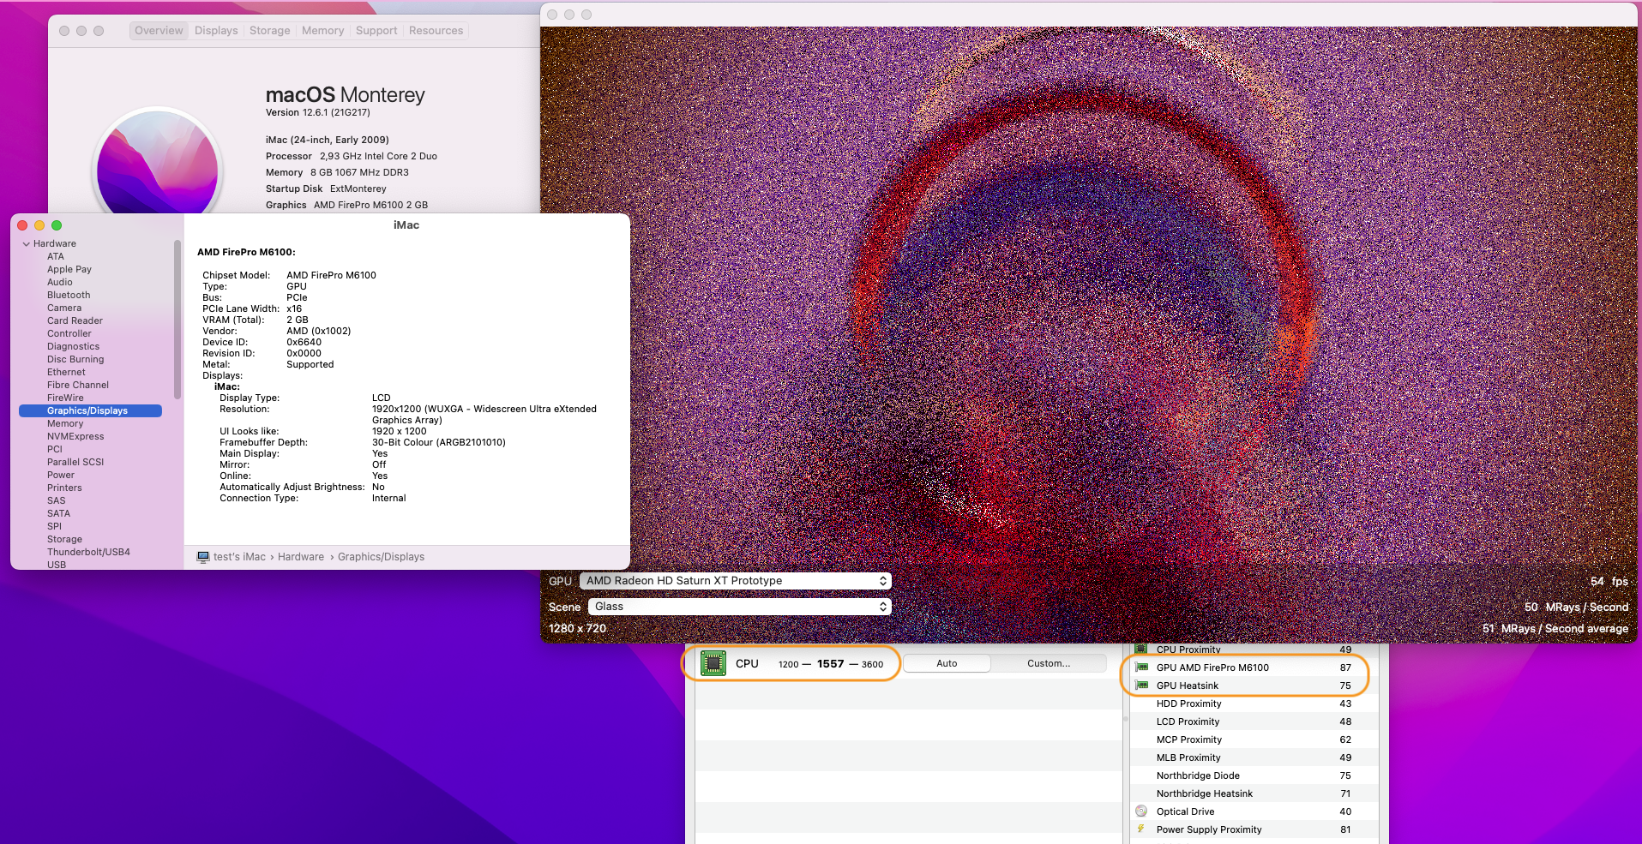Open the GPU selection dropdown

tap(736, 581)
